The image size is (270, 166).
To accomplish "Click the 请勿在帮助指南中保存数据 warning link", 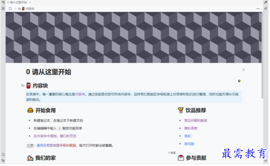I will pyautogui.click(x=56, y=146).
